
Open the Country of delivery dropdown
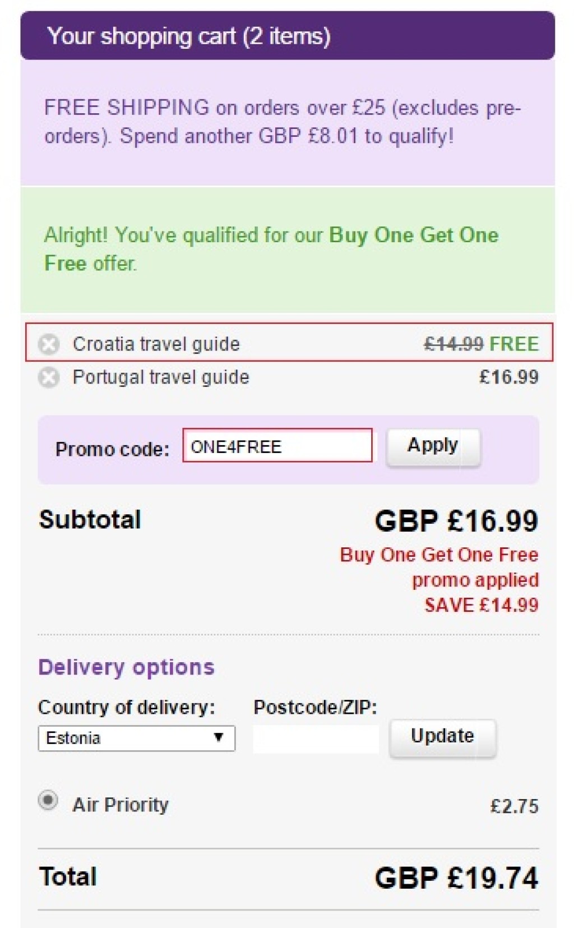[136, 738]
